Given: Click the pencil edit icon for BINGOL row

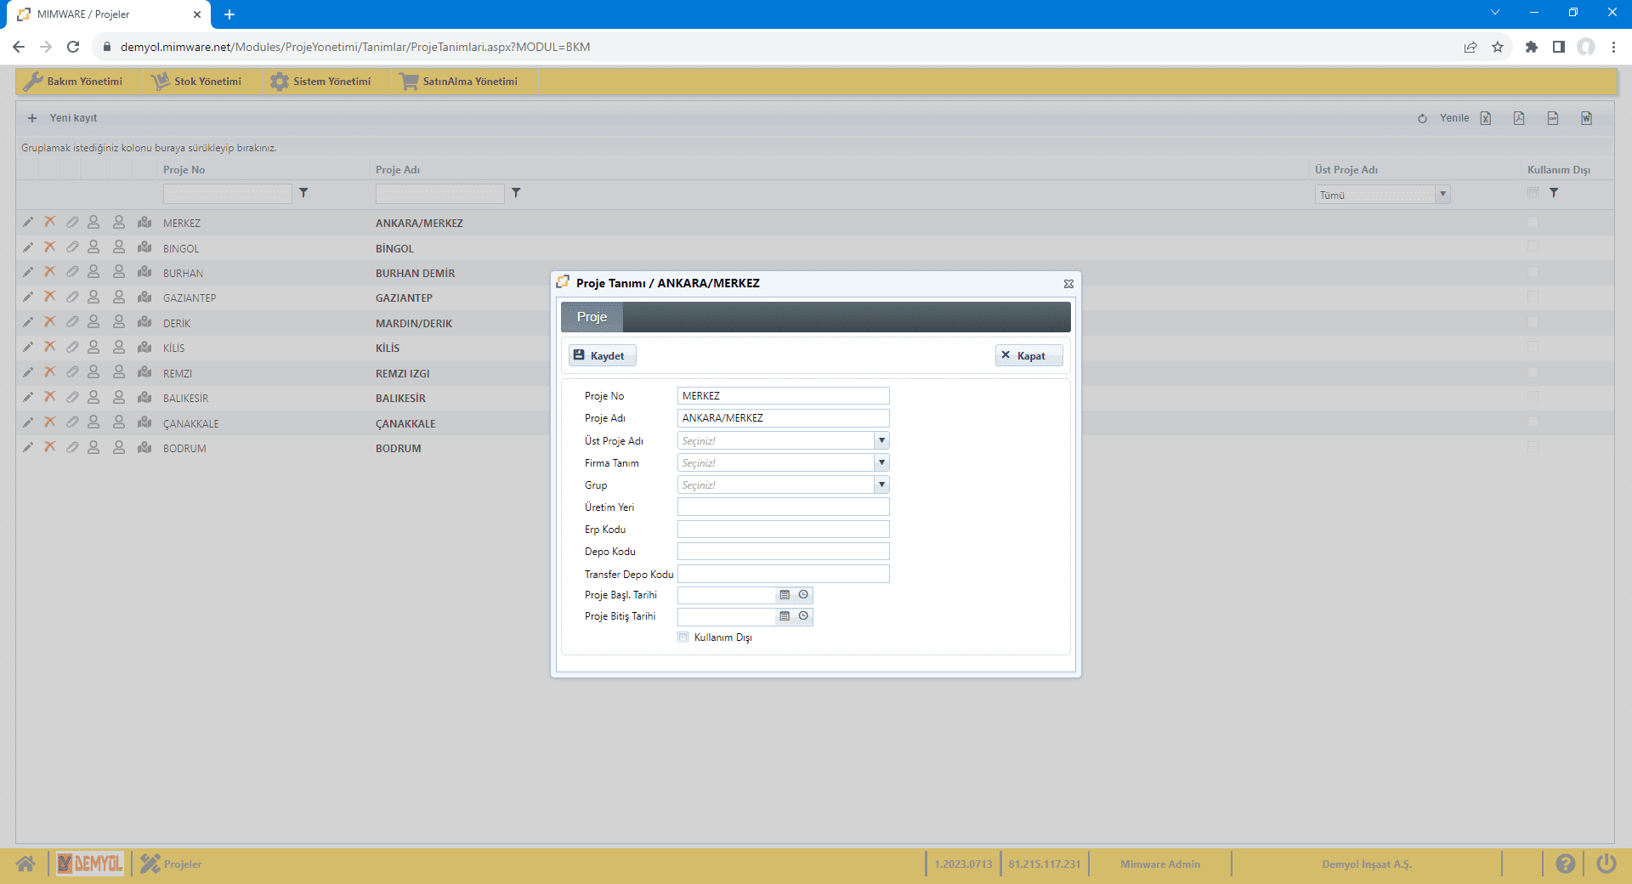Looking at the screenshot, I should click(x=28, y=247).
